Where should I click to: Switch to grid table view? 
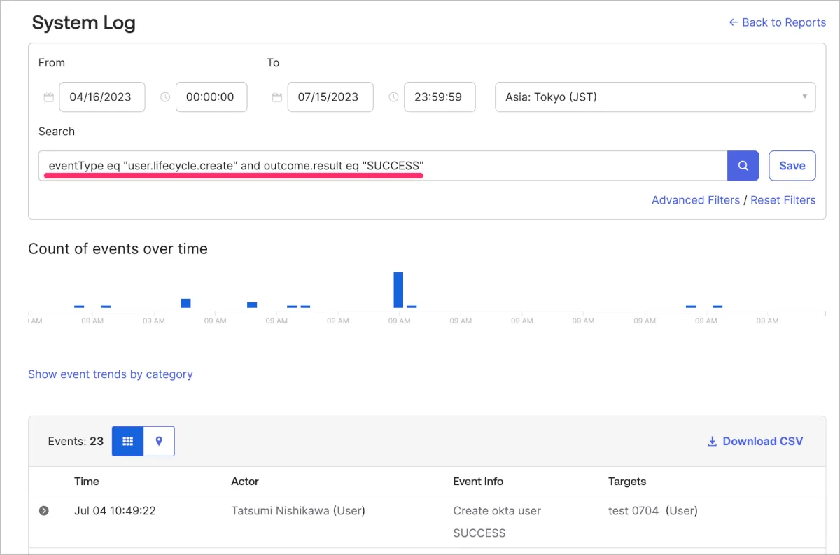[x=127, y=441]
